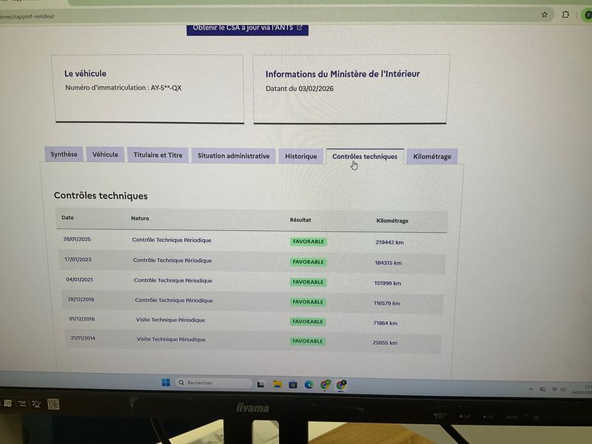Click the Windows taskbar Rechercher search box
Image resolution: width=592 pixels, height=444 pixels.
(x=214, y=383)
